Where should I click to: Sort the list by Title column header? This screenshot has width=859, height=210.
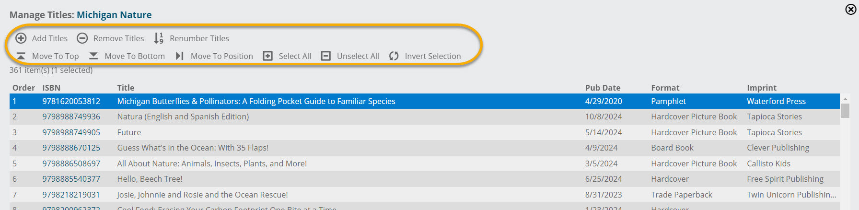[126, 88]
